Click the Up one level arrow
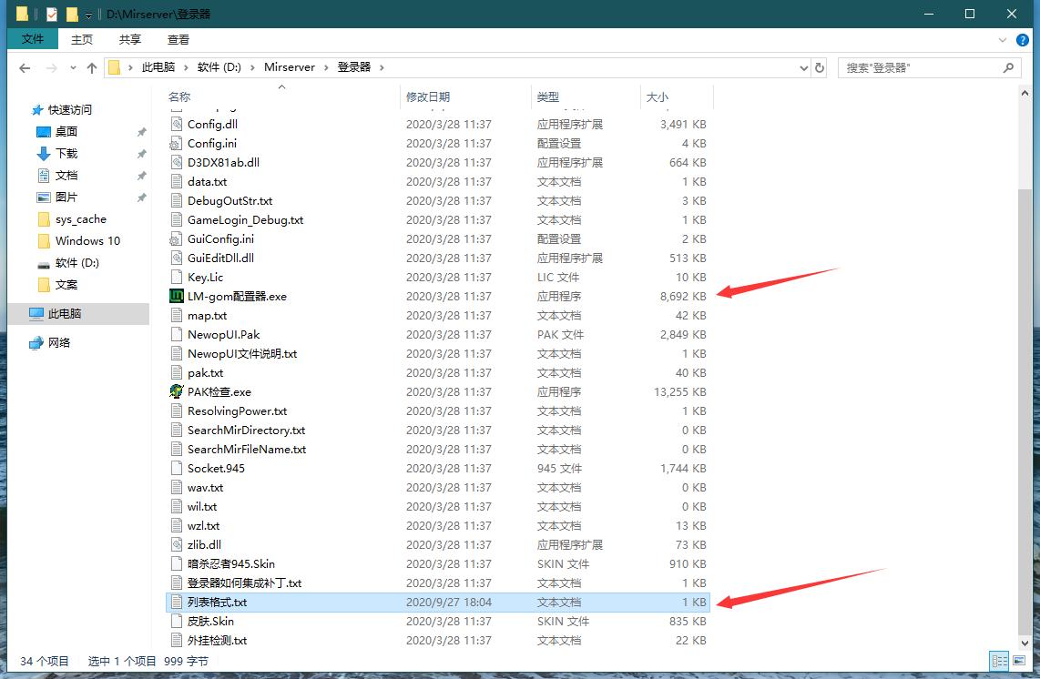Image resolution: width=1040 pixels, height=679 pixels. point(92,67)
